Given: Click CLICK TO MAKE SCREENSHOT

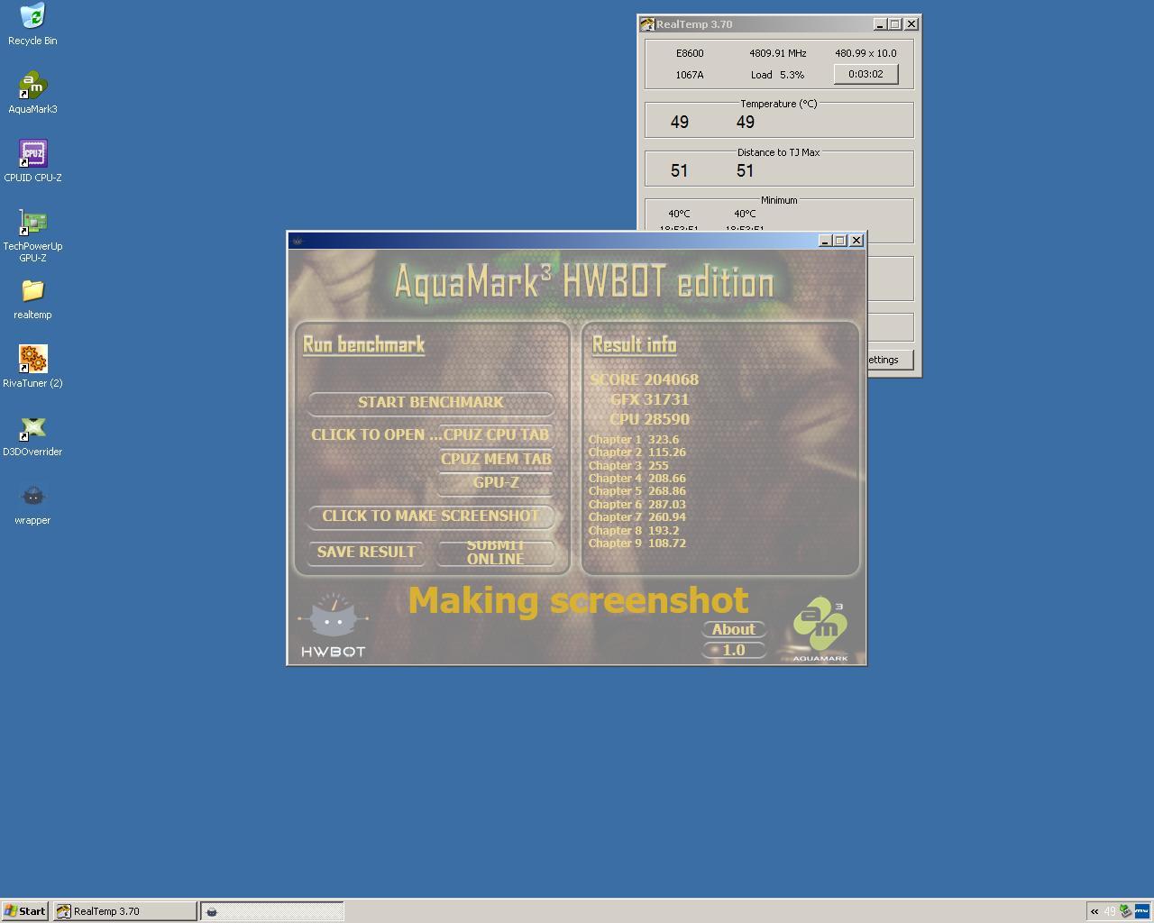Looking at the screenshot, I should (431, 516).
